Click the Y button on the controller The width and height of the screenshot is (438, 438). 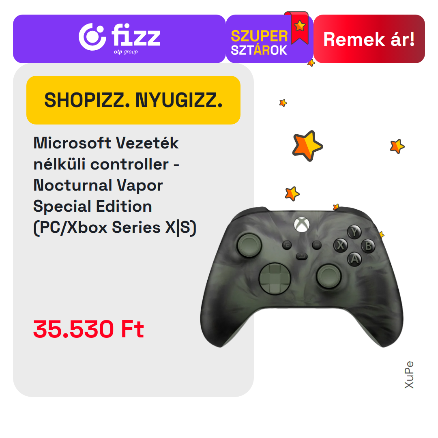point(354,232)
